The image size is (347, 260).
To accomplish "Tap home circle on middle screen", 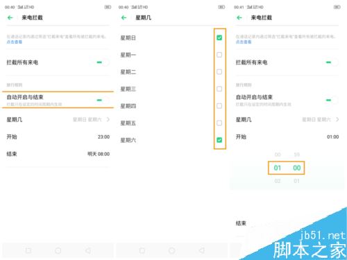I will pos(172,250).
